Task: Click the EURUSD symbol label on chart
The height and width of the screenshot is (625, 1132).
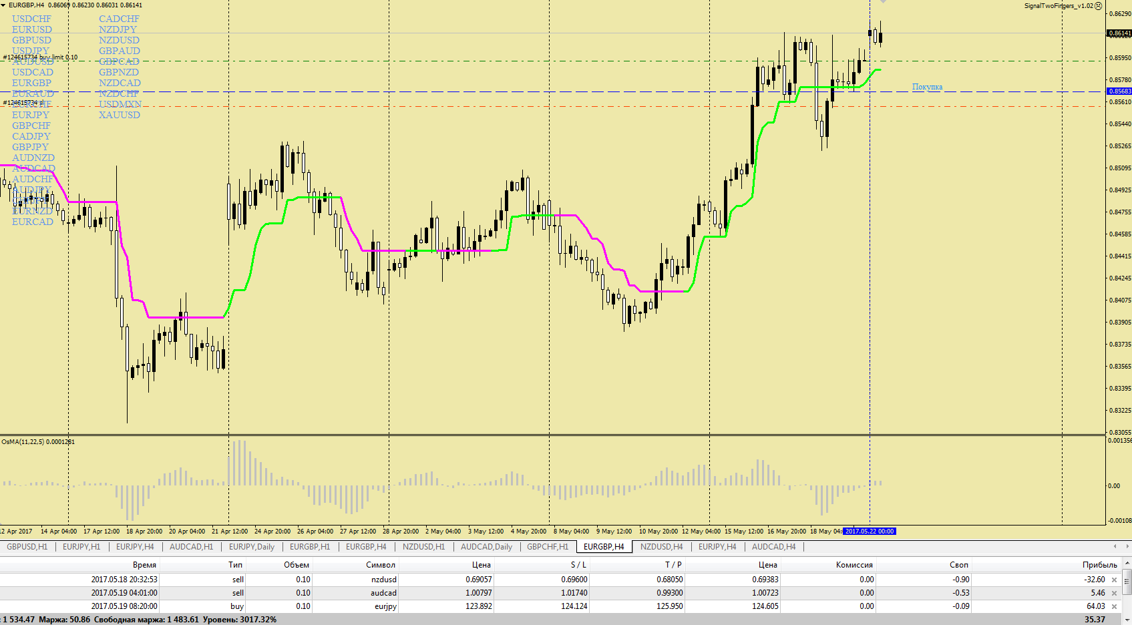Action: [31, 29]
